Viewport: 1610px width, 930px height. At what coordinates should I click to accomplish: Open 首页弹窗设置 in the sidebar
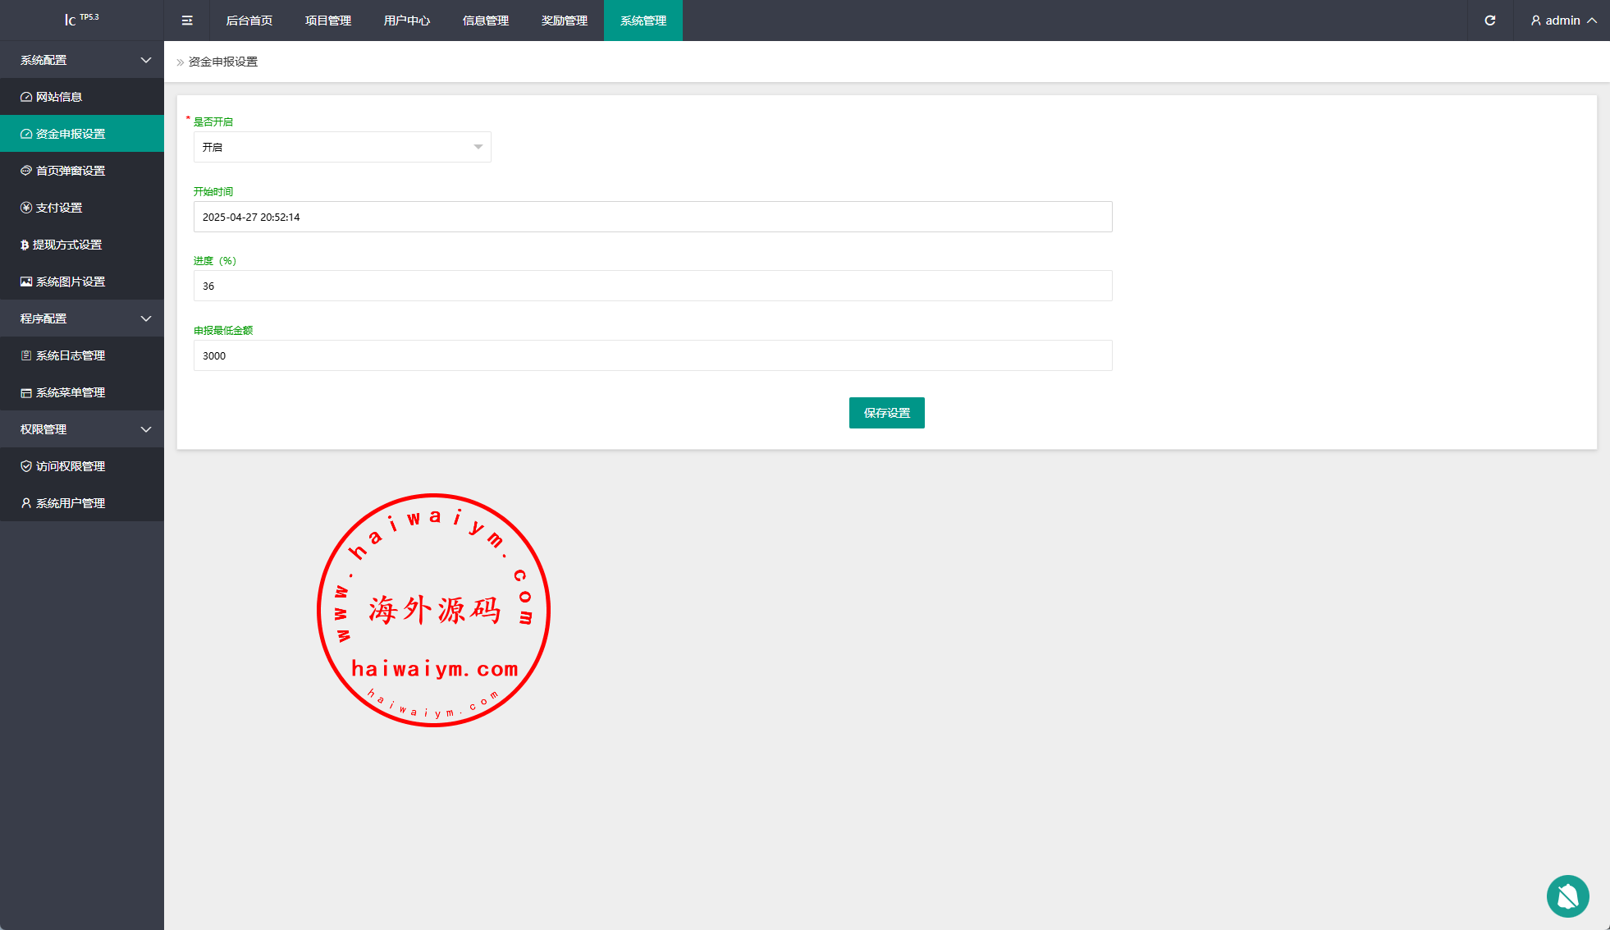point(71,171)
